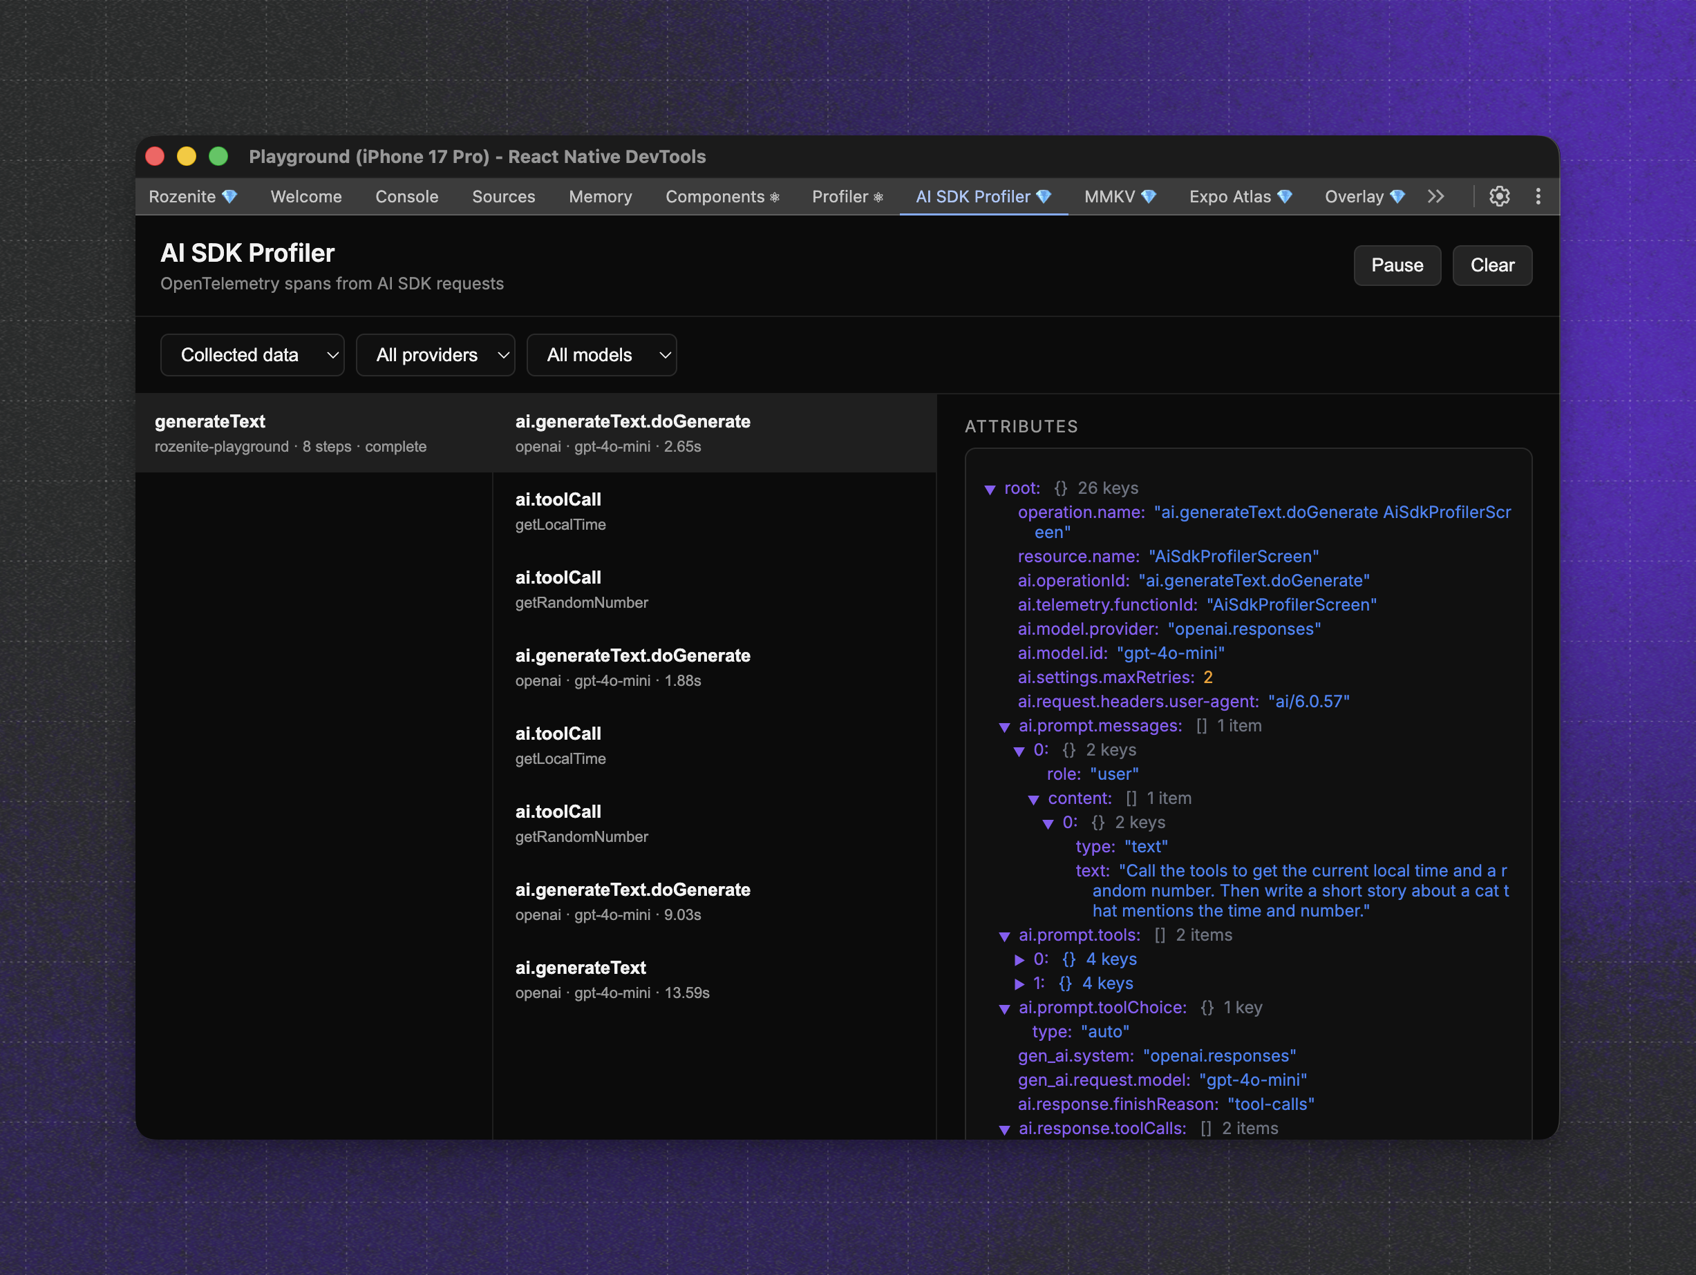Open the Collected data dropdown
This screenshot has height=1275, width=1696.
point(252,355)
